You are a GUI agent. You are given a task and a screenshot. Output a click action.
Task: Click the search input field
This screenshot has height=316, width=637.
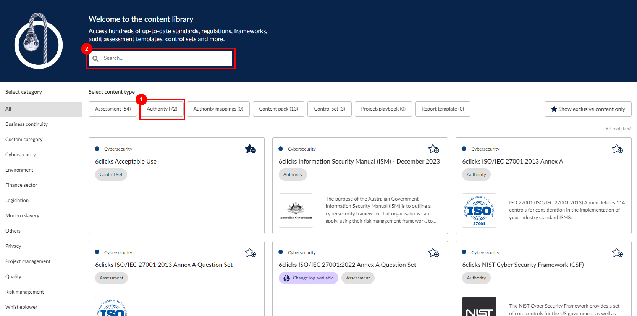[x=160, y=58]
